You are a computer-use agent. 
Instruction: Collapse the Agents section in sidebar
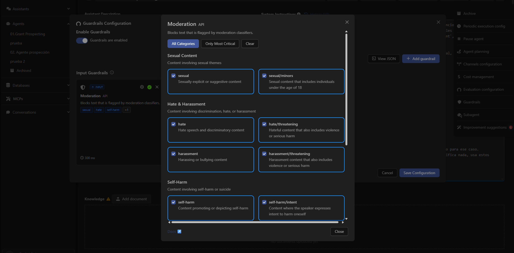(x=68, y=24)
